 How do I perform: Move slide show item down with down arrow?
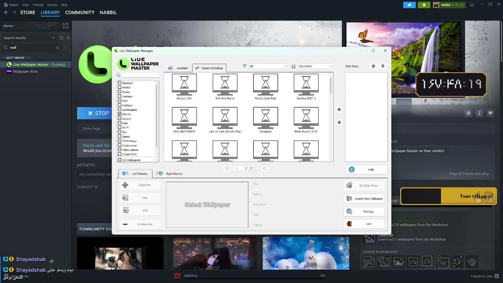pos(383,66)
